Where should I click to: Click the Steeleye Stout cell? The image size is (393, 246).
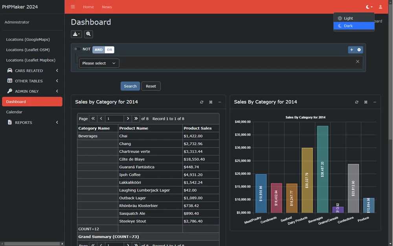150,221
